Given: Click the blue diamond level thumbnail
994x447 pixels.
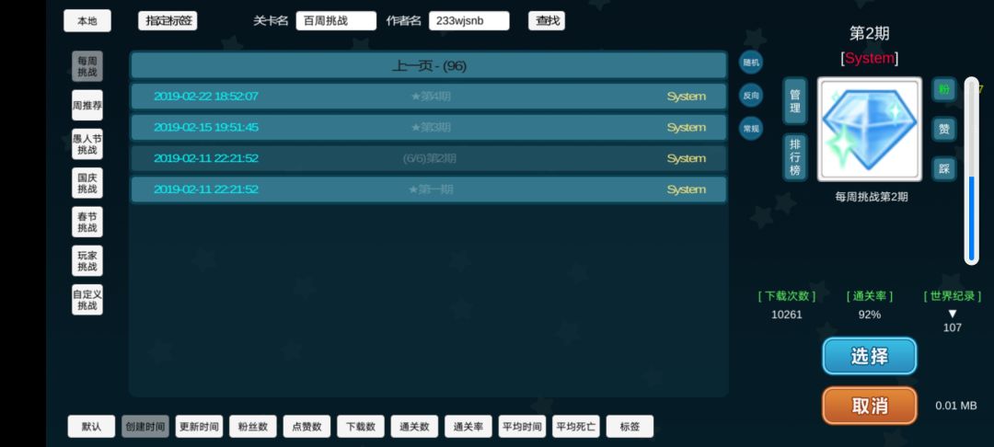Looking at the screenshot, I should click(x=869, y=129).
